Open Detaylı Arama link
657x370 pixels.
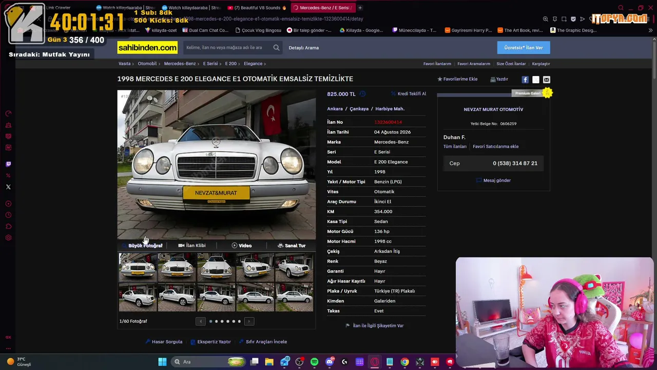pyautogui.click(x=304, y=48)
